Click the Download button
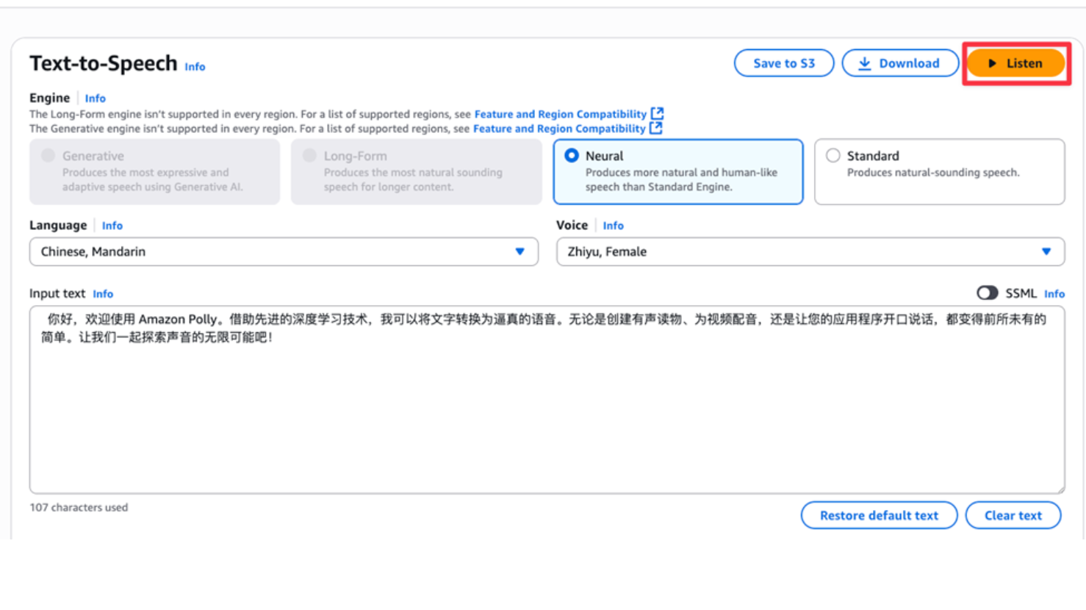This screenshot has height=610, width=1086. pos(899,63)
